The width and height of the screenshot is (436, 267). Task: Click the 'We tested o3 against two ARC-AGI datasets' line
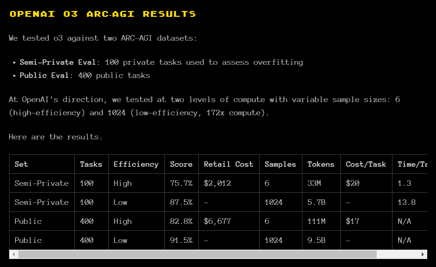pos(103,38)
